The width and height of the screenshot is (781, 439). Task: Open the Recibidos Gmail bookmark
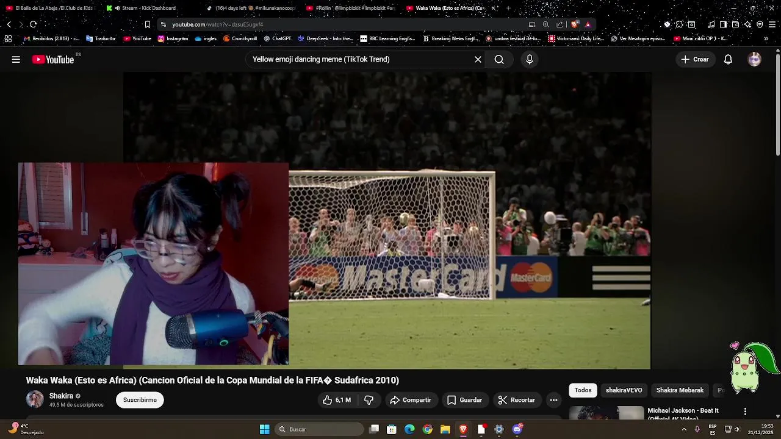51,38
